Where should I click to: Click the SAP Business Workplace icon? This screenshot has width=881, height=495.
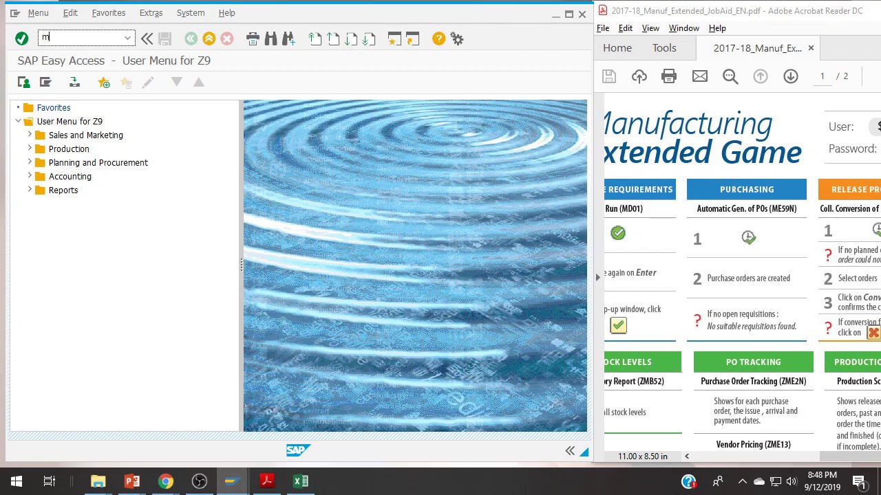click(74, 82)
